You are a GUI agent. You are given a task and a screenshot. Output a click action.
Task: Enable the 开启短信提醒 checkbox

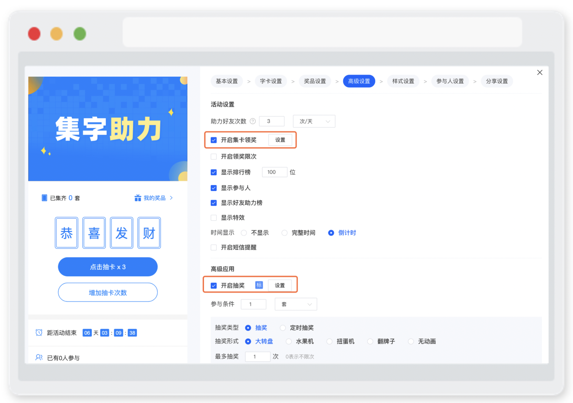click(x=214, y=248)
